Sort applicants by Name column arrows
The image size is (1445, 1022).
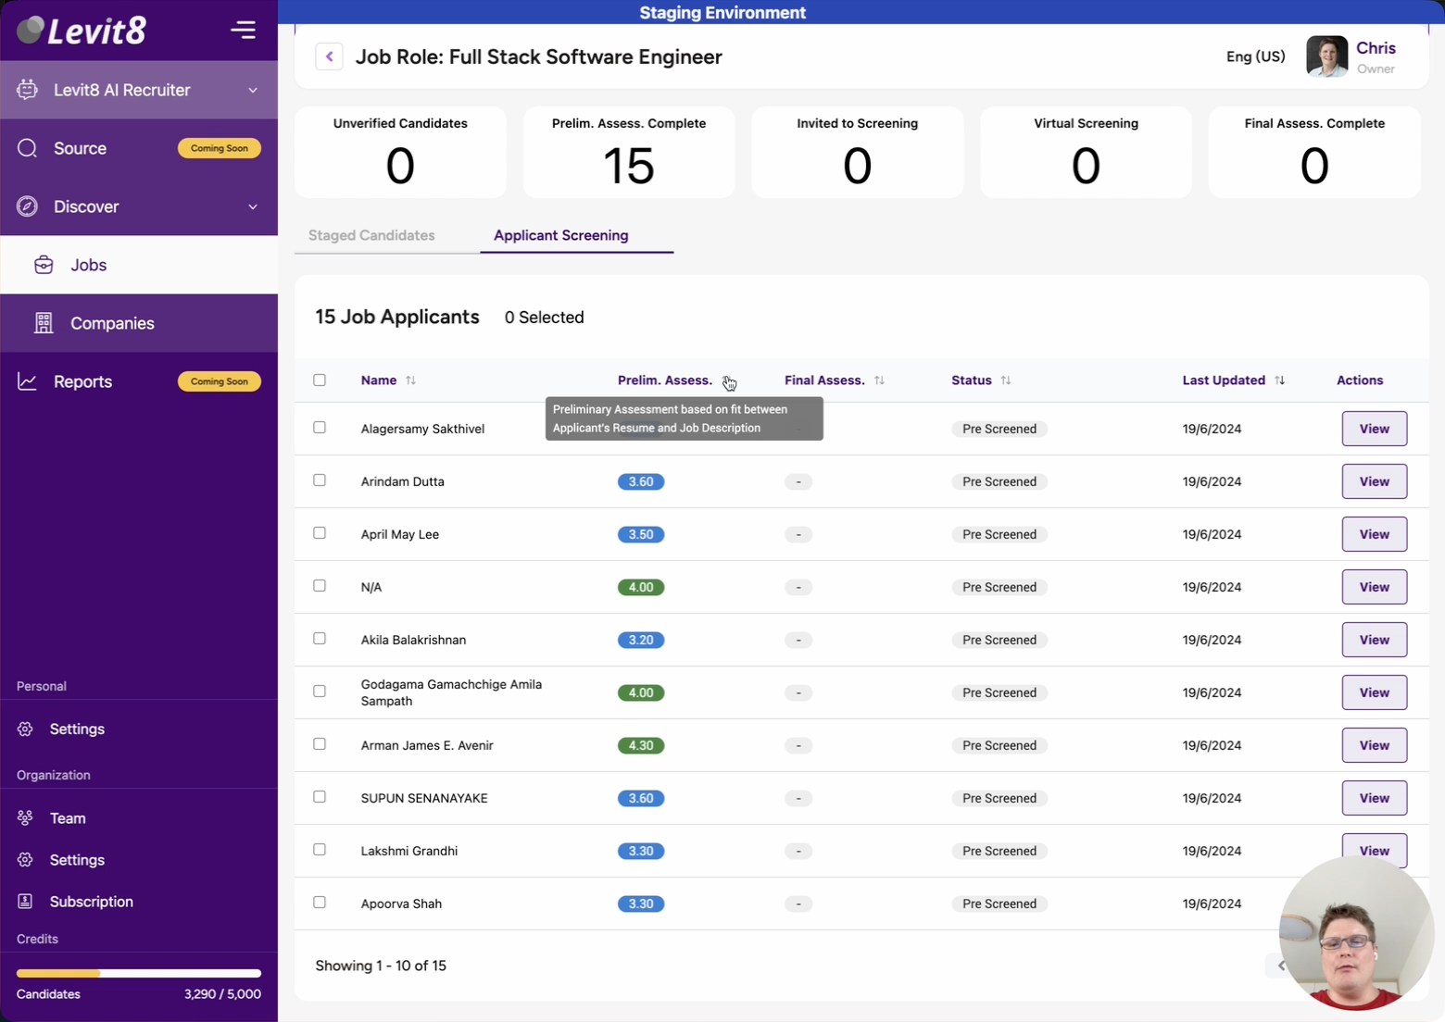[x=410, y=380]
